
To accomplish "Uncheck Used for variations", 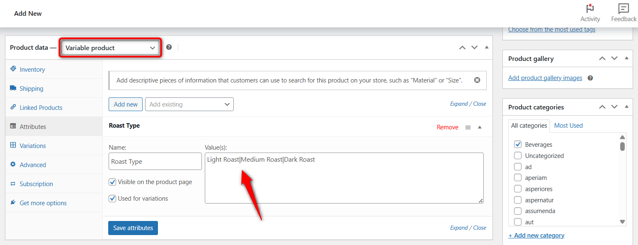I will pyautogui.click(x=112, y=198).
